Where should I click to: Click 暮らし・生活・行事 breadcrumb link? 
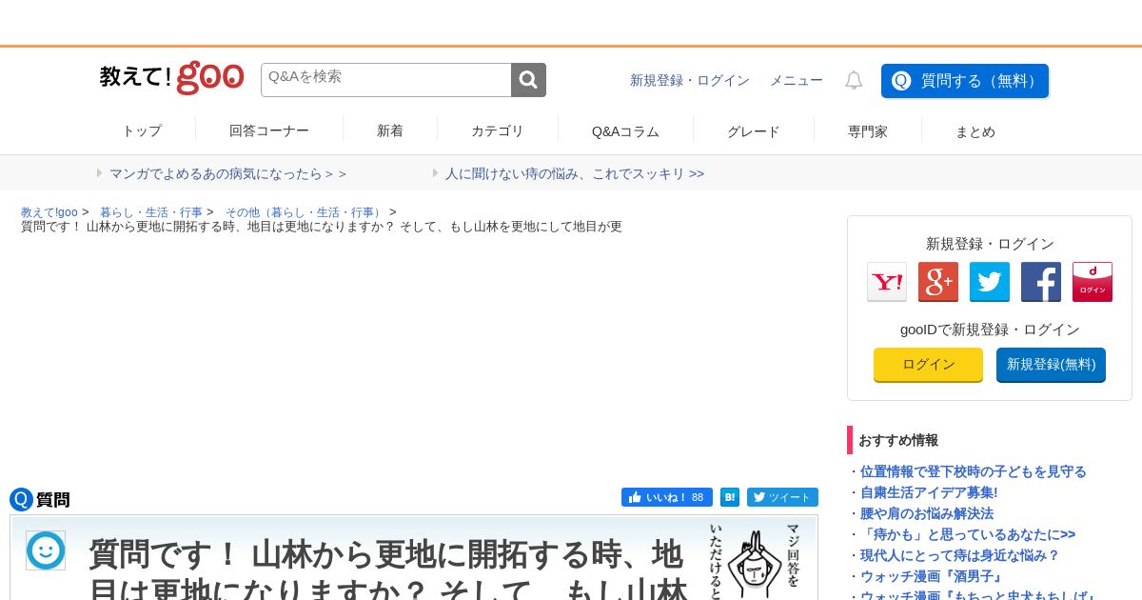coord(151,212)
